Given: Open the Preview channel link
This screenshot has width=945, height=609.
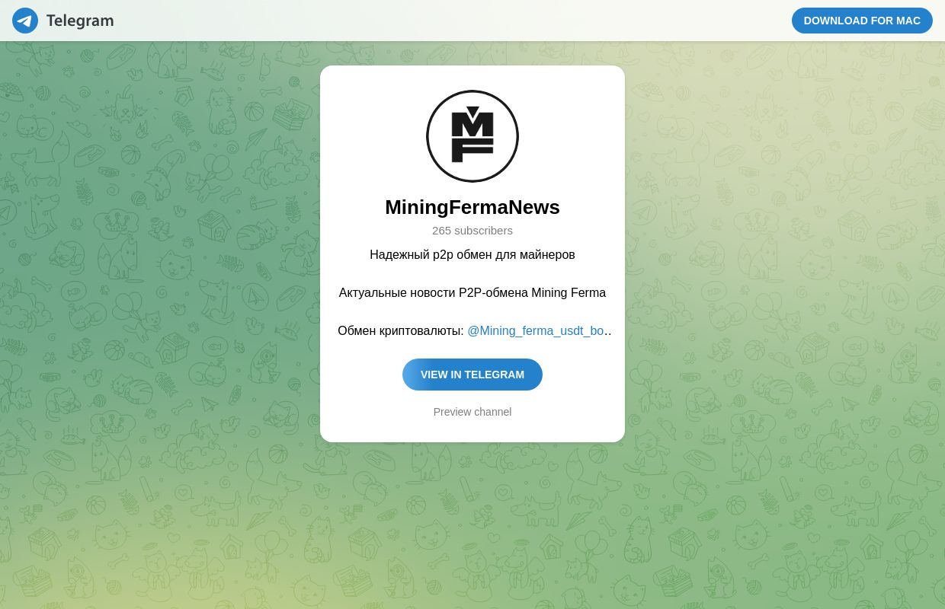Looking at the screenshot, I should coord(472,412).
